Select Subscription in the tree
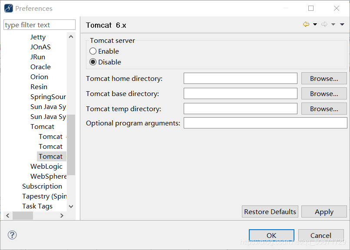 (x=42, y=186)
